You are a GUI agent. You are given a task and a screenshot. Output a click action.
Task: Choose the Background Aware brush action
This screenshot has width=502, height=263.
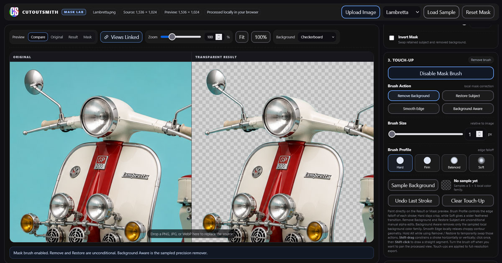pos(468,109)
